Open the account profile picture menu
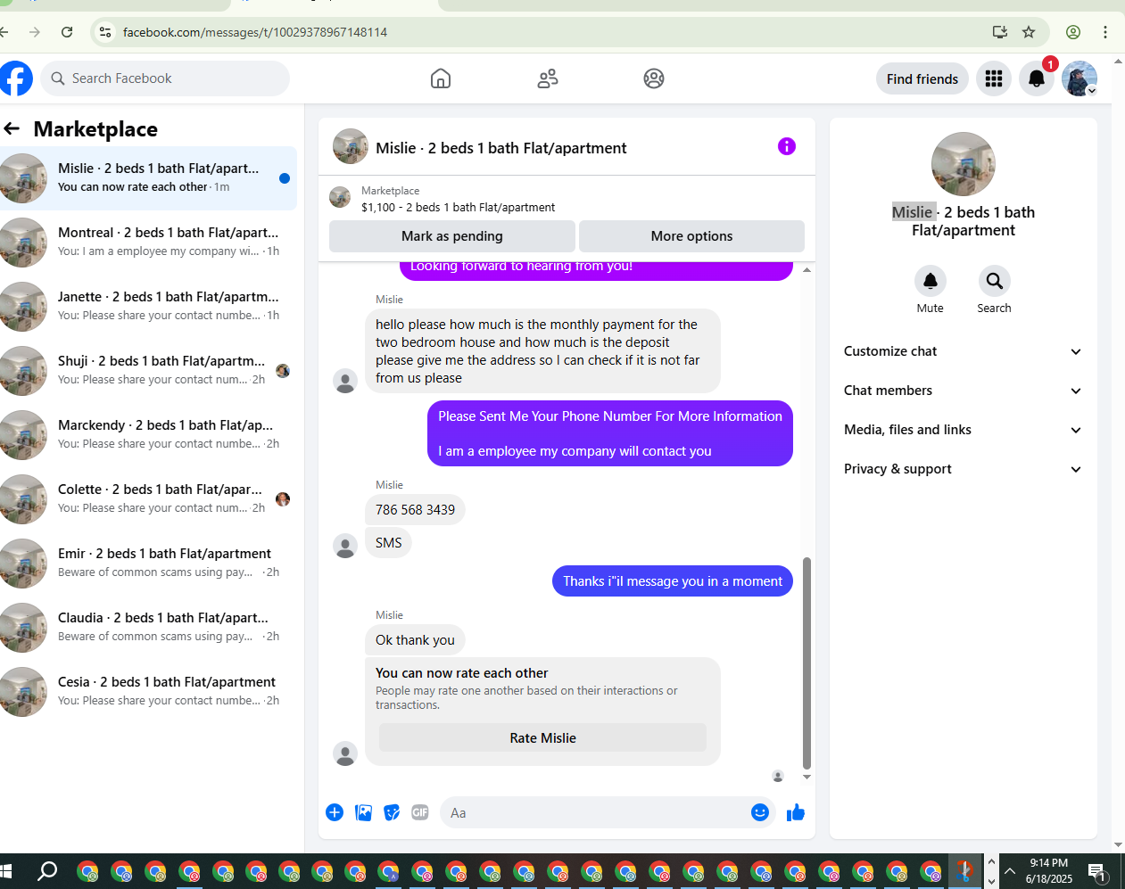This screenshot has height=889, width=1125. tap(1080, 78)
